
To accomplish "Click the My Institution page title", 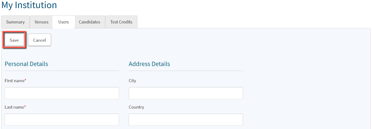I will [29, 5].
